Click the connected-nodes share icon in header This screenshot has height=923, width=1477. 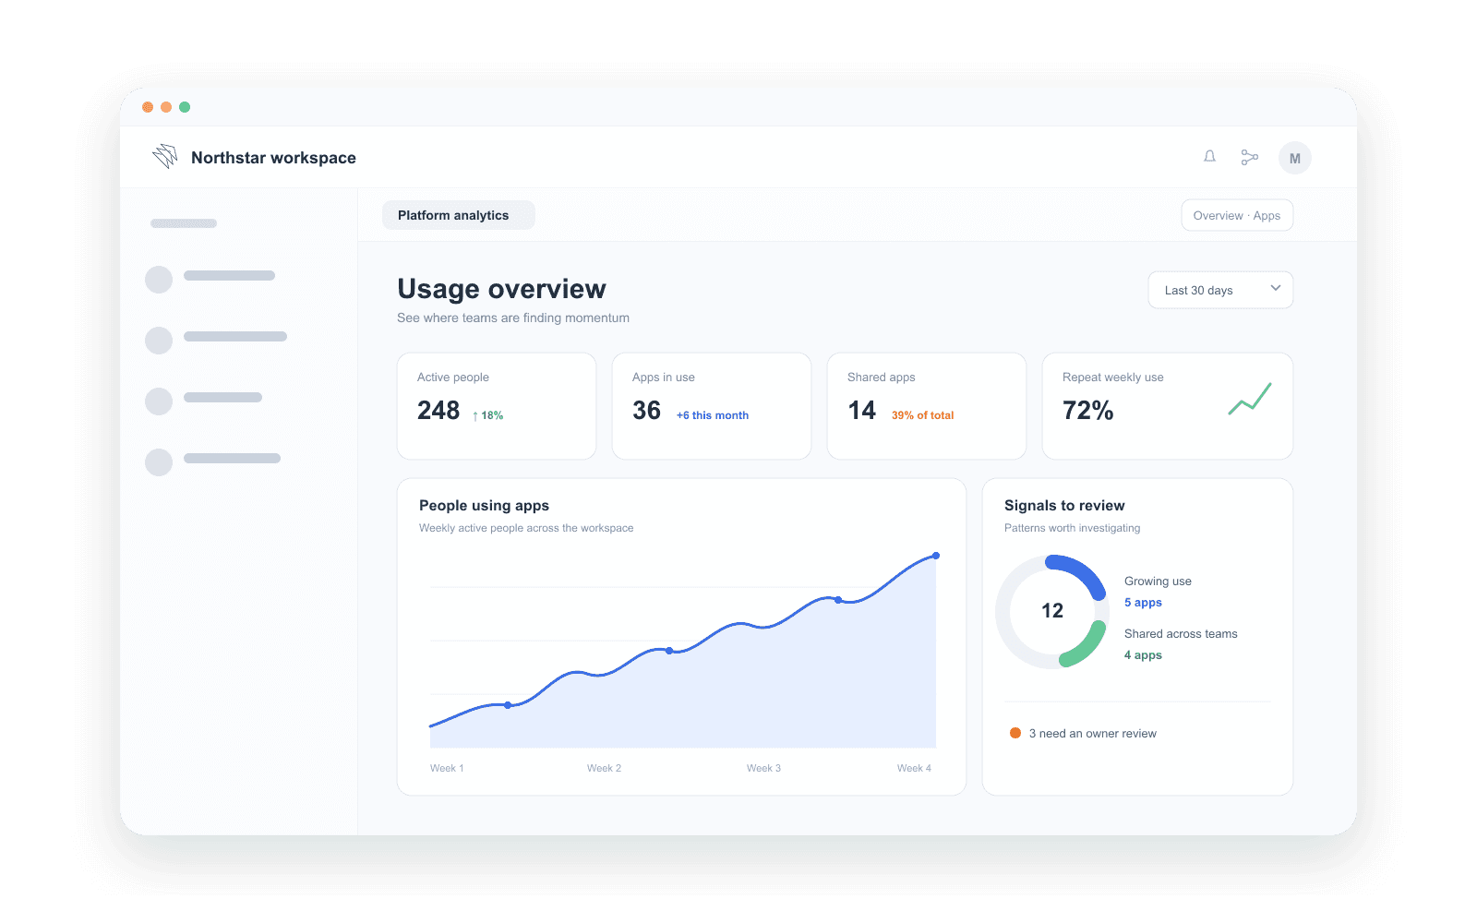1250,158
